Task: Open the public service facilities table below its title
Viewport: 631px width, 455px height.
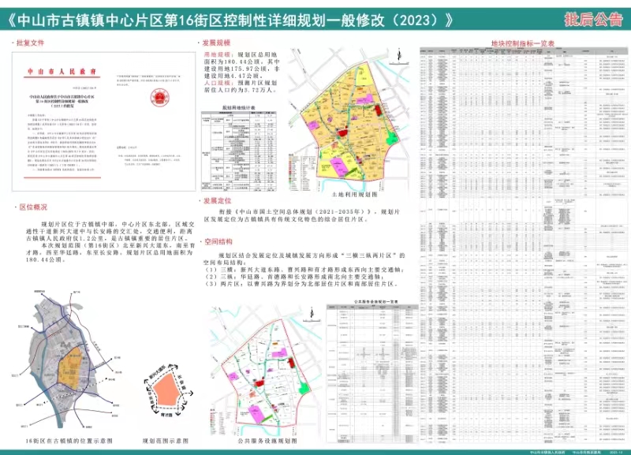Action: pos(372,373)
